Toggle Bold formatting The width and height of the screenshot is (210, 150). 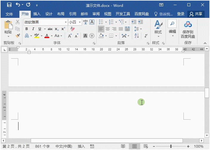27,29
